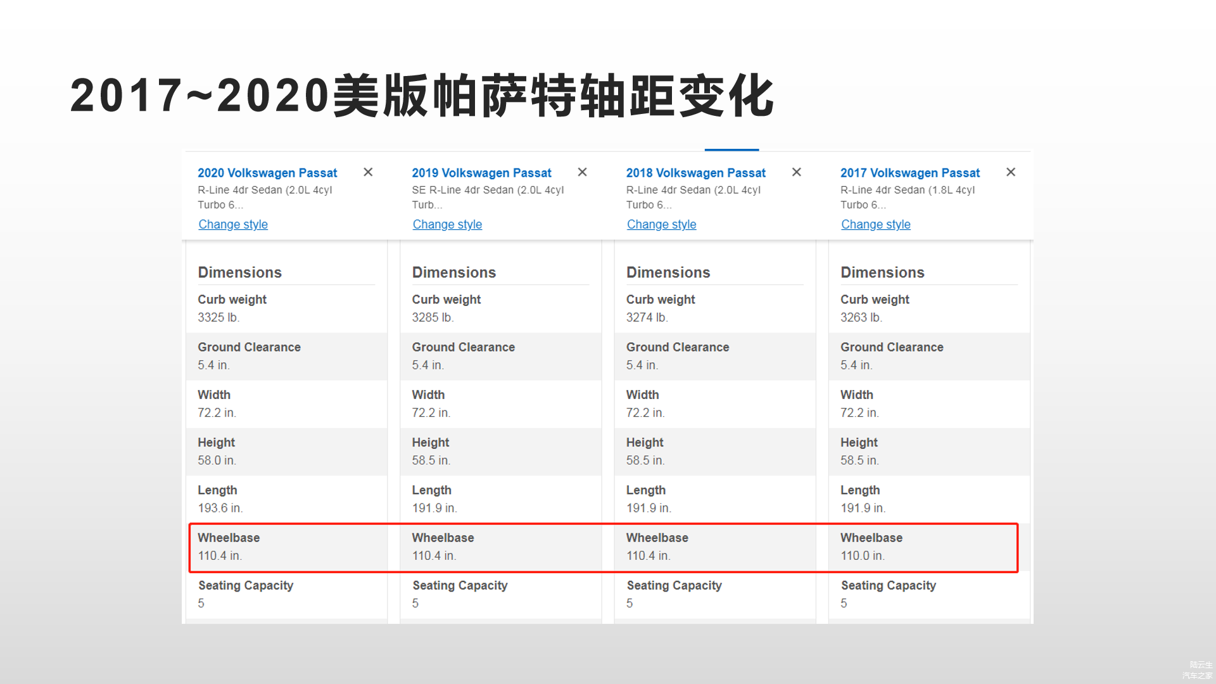1216x684 pixels.
Task: Click the 2020 Passat Dimensions heading
Action: [x=239, y=272]
